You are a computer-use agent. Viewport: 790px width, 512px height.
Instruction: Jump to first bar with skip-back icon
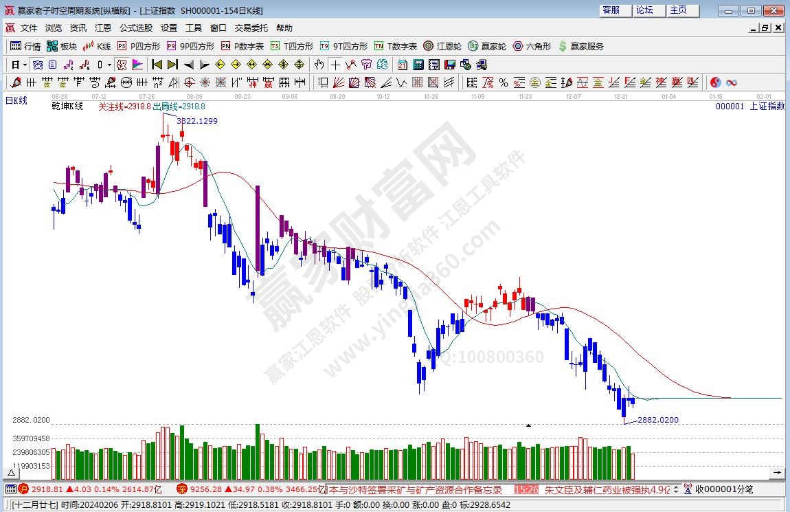[157, 65]
